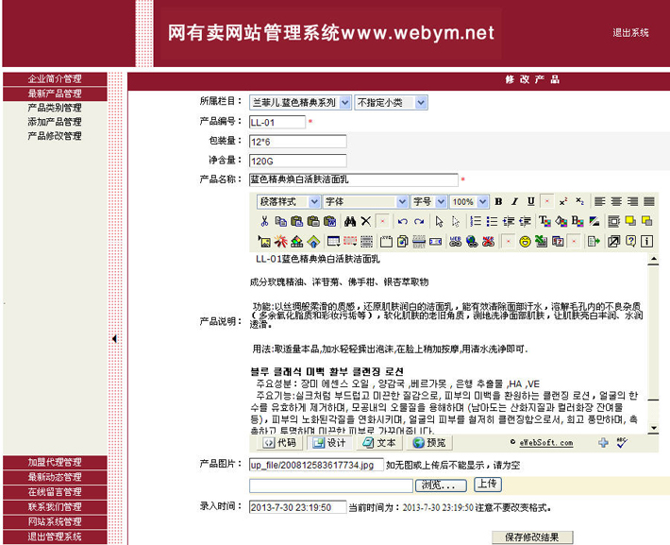Insert a bulleted list
670x545 pixels.
pyautogui.click(x=492, y=221)
